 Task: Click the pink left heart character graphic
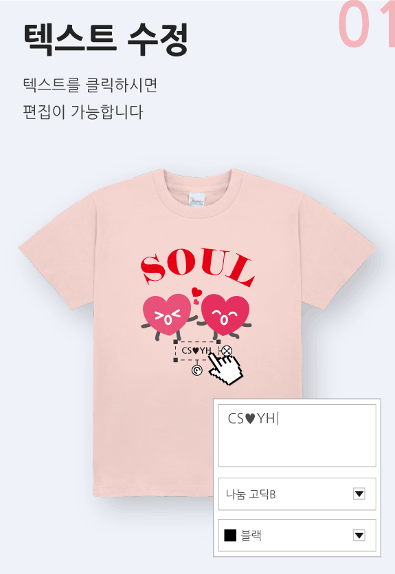click(x=167, y=315)
